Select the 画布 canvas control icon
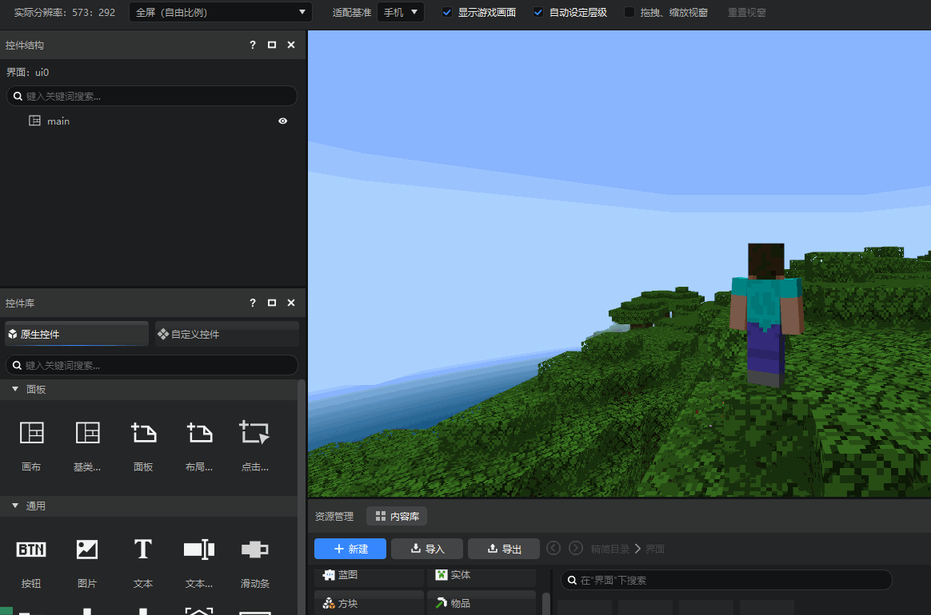931x615 pixels. tap(31, 433)
